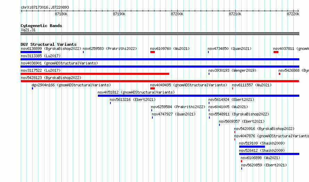Open the nsv6259583 Prakrithi2022 variant label
Screen dimensions: 309x182
pos(110,49)
